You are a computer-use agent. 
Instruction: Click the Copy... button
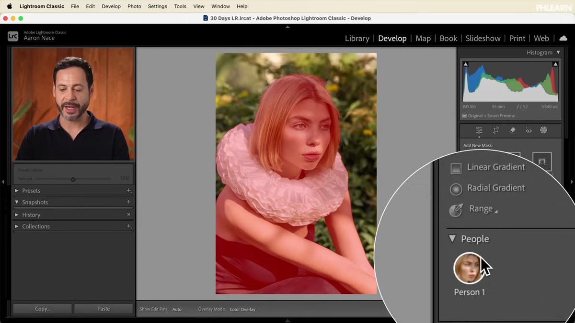pos(42,309)
